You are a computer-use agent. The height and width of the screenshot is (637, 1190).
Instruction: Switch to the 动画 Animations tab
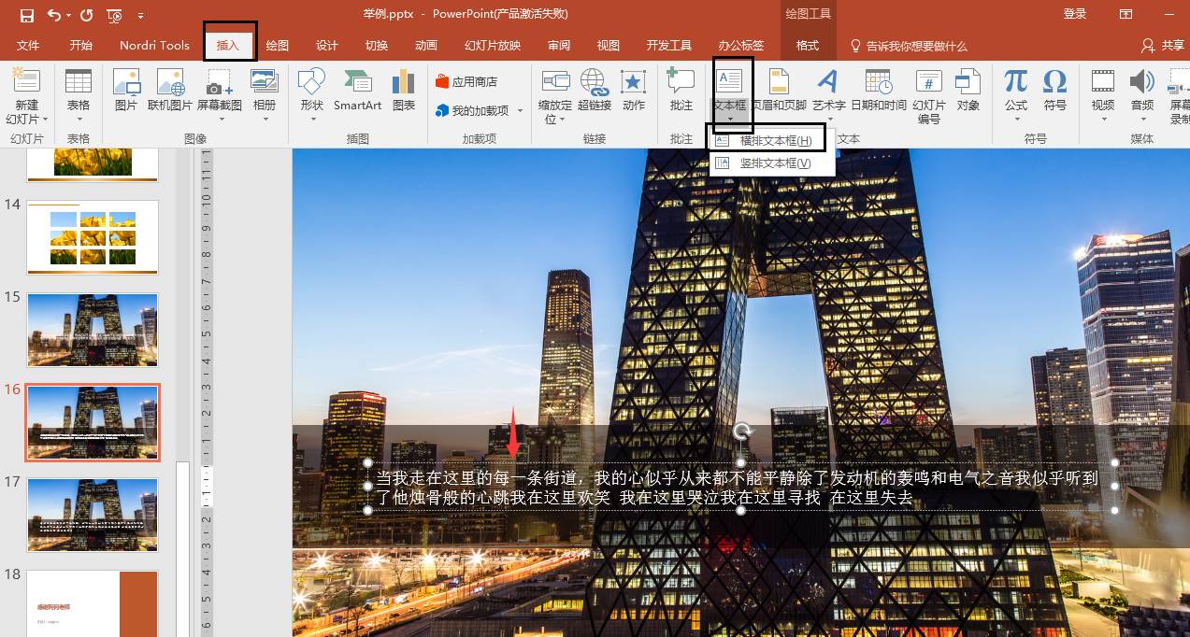point(426,46)
